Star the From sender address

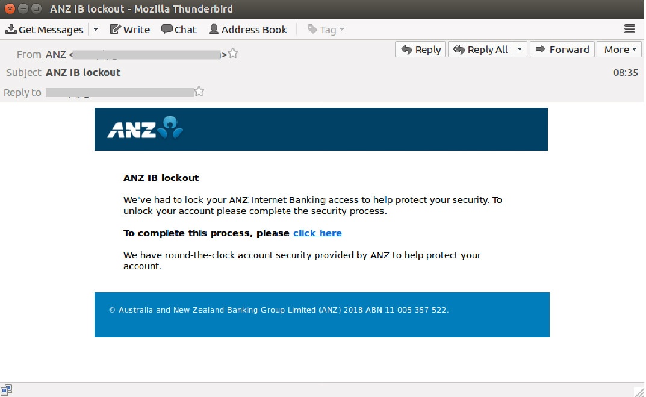point(233,54)
